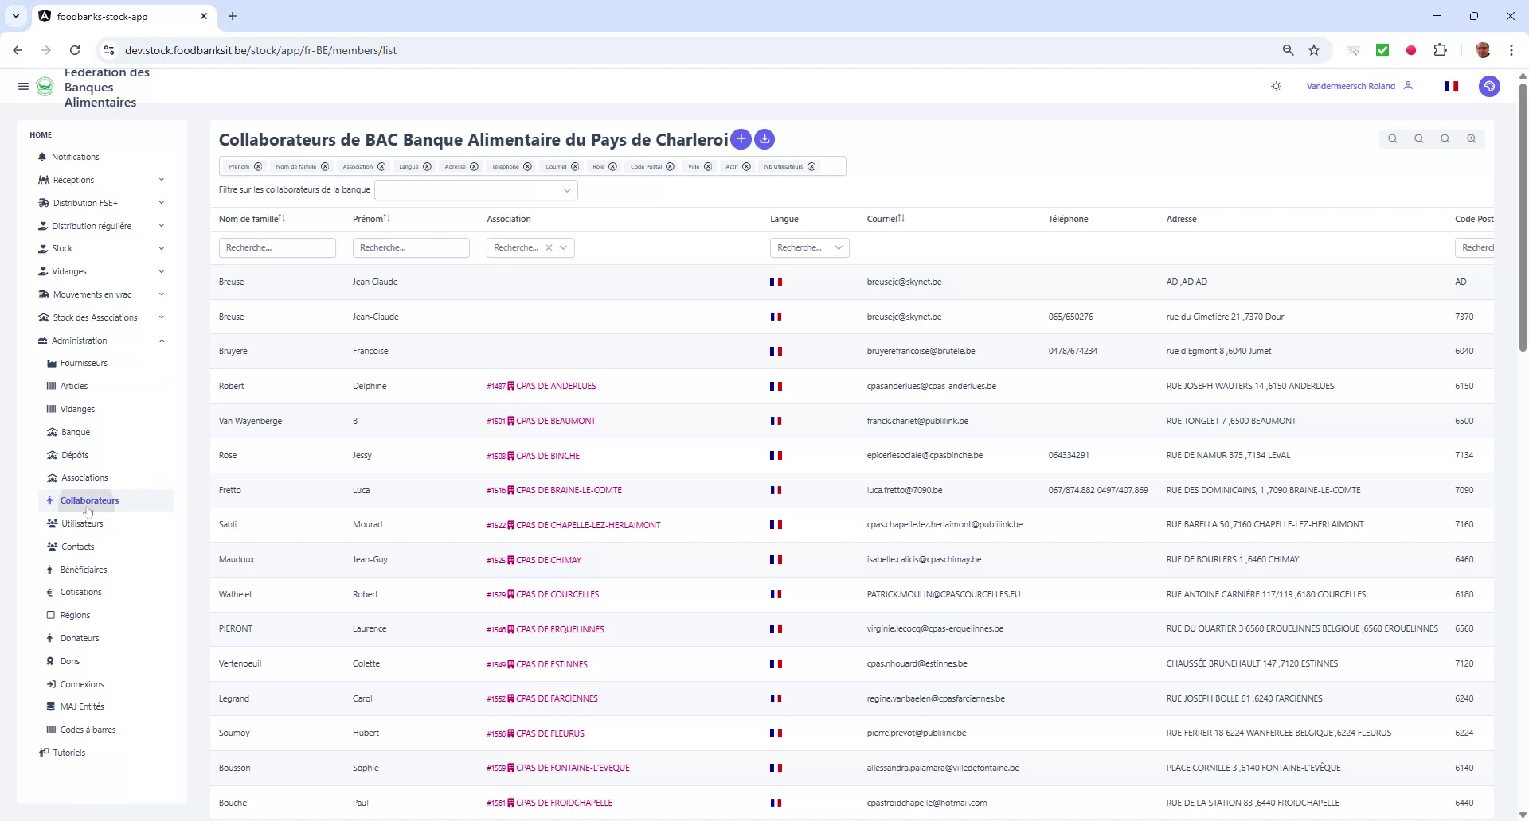The width and height of the screenshot is (1529, 821).
Task: Toggle sorting on the Prénom column
Action: point(387,217)
